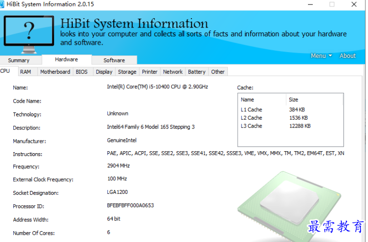Image resolution: width=368 pixels, height=242 pixels.
Task: Click the 384 KB cache size value
Action: click(297, 109)
